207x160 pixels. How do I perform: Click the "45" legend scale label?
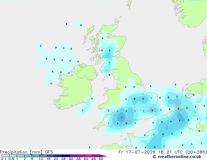[93, 159]
